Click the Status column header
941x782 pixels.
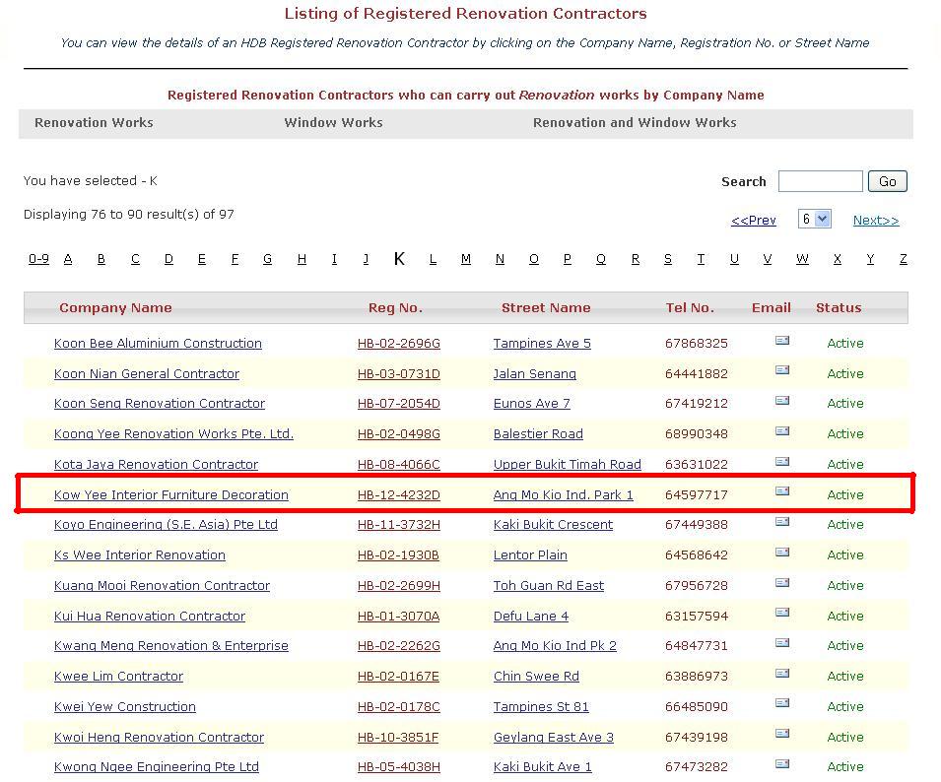[839, 308]
